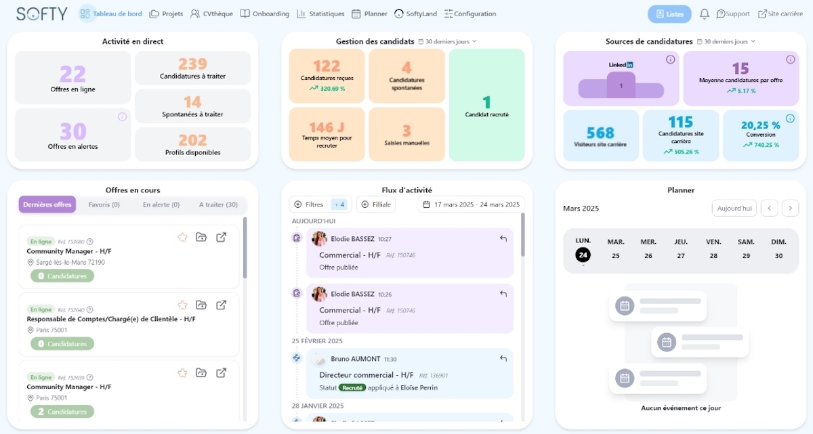Screen dimensions: 813x434
Task: Expand Gestion des candidats period dropdown
Action: point(448,41)
